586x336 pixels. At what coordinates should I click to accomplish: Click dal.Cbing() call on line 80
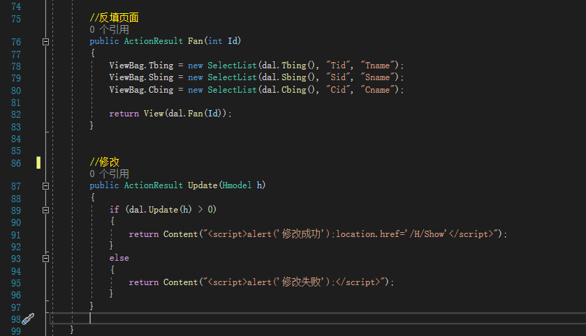click(284, 90)
